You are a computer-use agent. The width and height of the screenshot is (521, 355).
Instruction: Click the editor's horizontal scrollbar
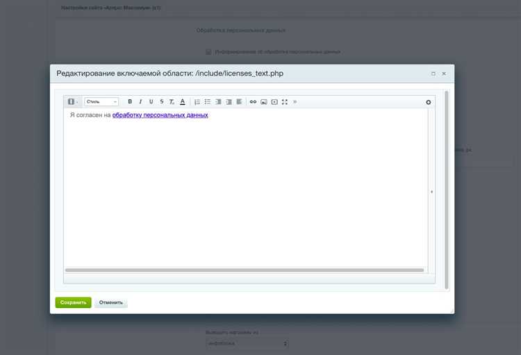point(245,270)
